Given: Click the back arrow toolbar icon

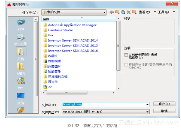Looking at the screenshot, I should [x=111, y=12].
